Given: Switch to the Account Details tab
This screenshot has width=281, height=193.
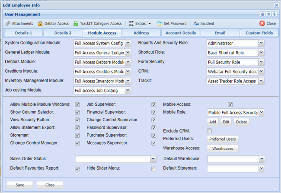Looking at the screenshot, I should point(180,33).
